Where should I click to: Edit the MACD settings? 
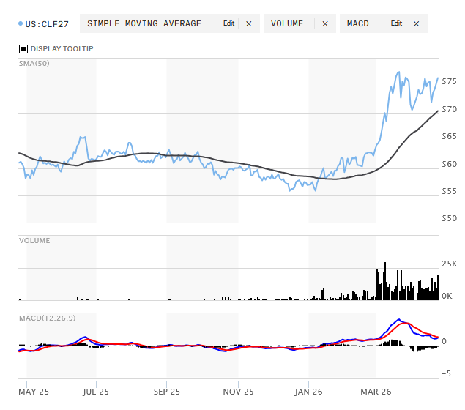pos(396,23)
